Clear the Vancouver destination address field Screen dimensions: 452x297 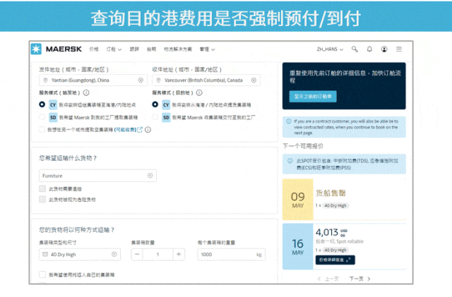[254, 80]
